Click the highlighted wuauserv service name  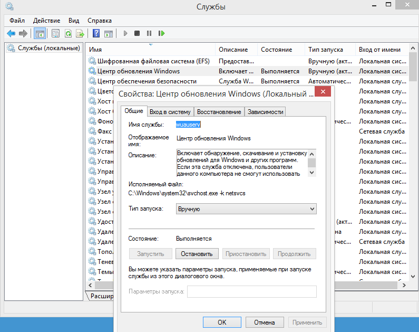tap(188, 125)
